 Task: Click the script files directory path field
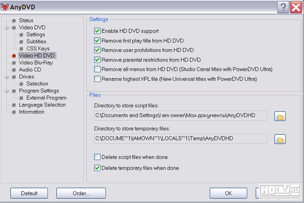180,115
